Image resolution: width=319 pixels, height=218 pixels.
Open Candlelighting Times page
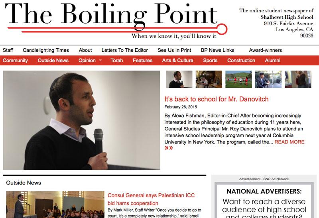(46, 50)
